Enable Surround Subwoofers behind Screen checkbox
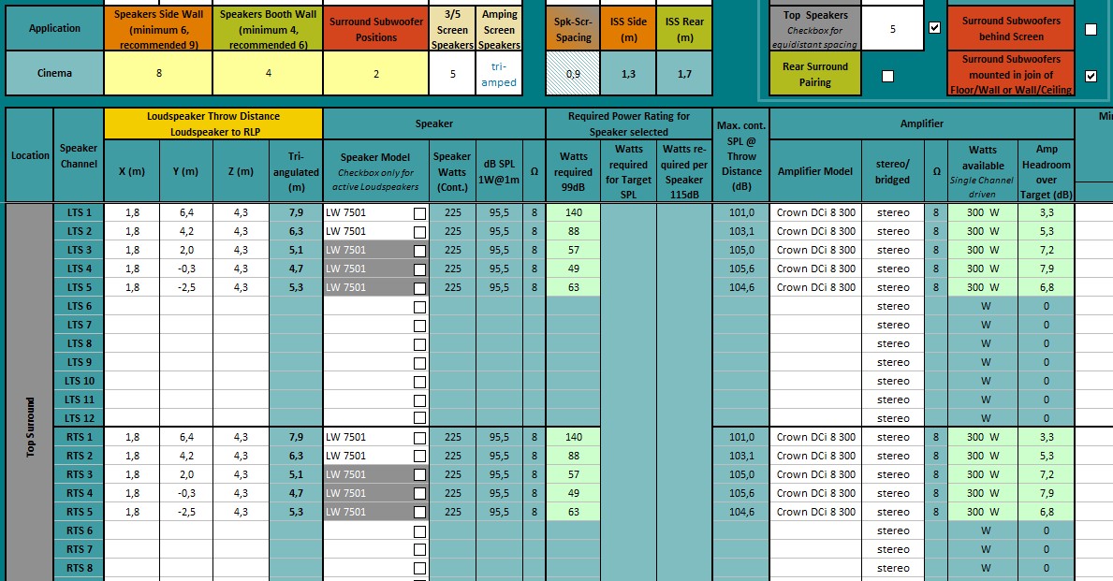 click(x=1091, y=29)
